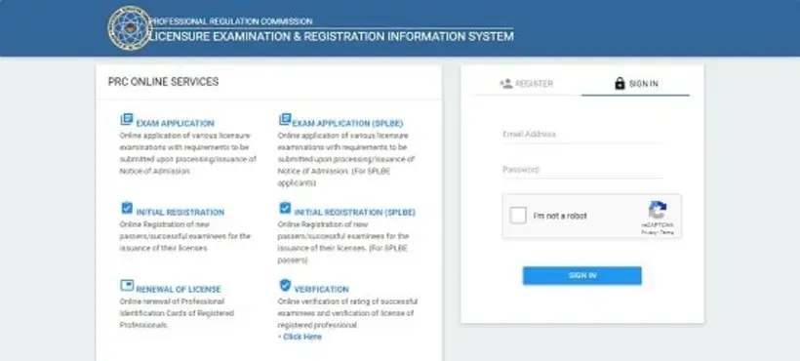The height and width of the screenshot is (361, 800).
Task: Open the EXAM APPLICATION link
Action: [175, 123]
